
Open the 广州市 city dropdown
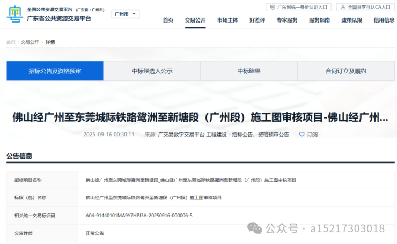pyautogui.click(x=126, y=14)
